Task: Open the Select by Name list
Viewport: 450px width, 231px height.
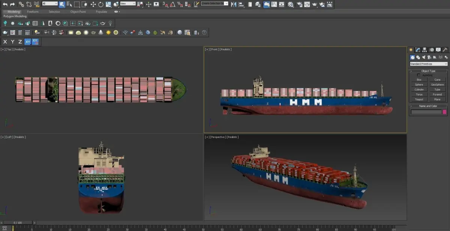Action: [x=69, y=4]
